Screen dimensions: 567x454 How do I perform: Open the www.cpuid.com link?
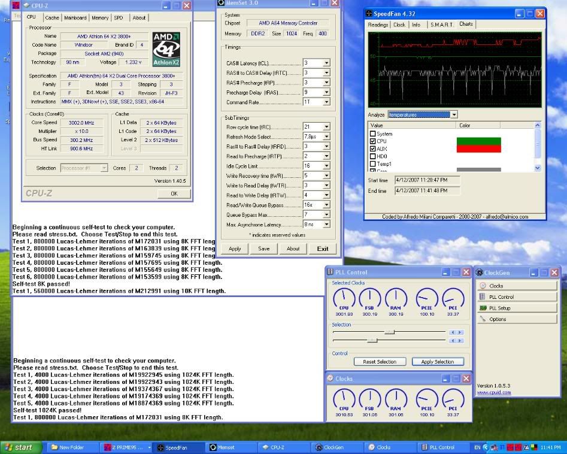pyautogui.click(x=493, y=393)
